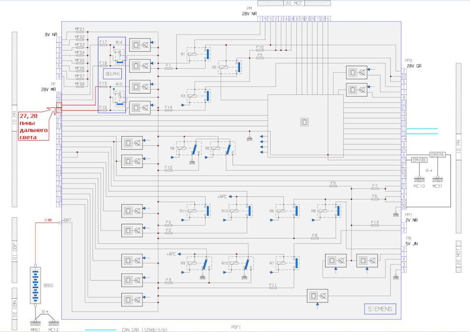
Task: Select relay R3 symbol
Action: tap(199, 96)
